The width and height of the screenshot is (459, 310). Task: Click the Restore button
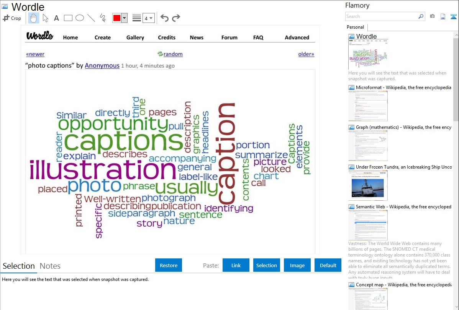169,265
